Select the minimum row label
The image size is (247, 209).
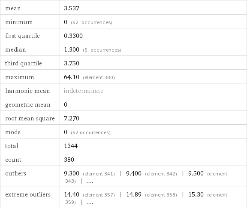[x=19, y=22]
